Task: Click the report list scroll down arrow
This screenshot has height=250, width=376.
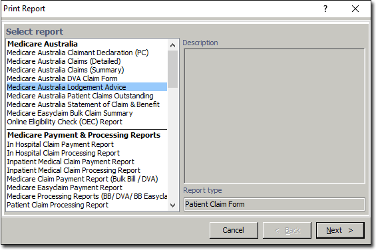Action: coord(172,205)
